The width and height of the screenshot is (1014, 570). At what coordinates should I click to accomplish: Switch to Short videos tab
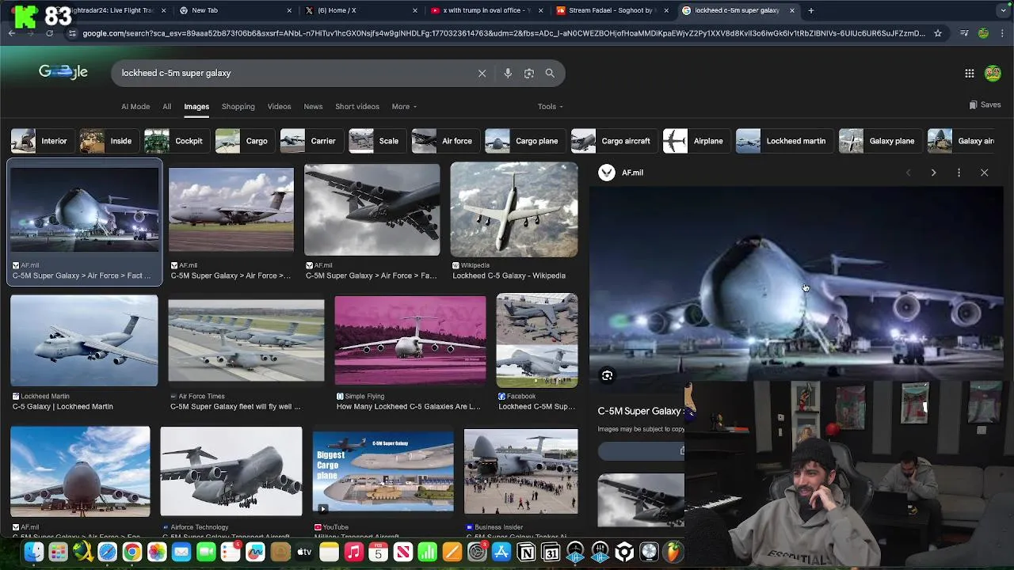click(357, 106)
